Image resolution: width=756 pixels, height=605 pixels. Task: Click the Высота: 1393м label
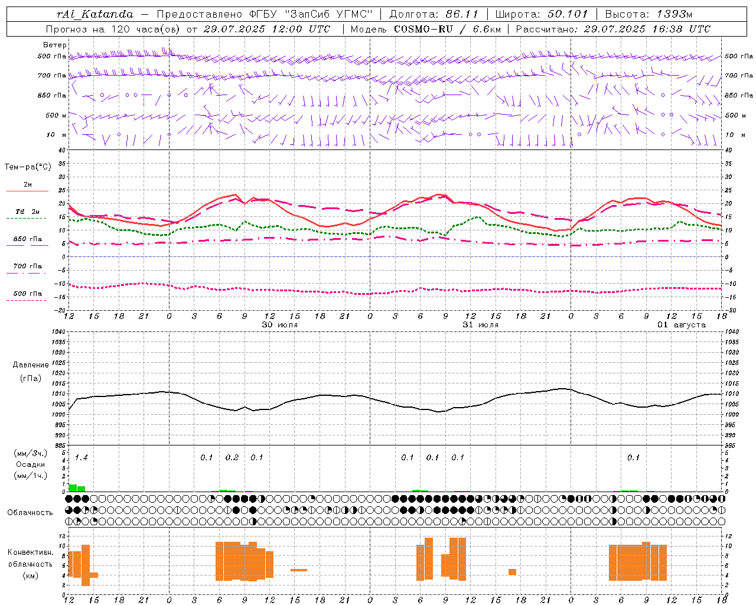(649, 14)
